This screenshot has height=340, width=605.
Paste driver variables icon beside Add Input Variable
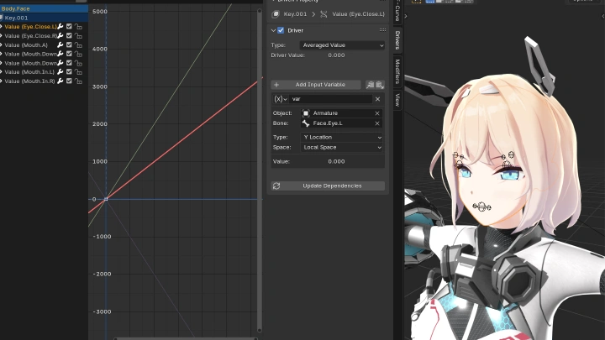coord(380,85)
